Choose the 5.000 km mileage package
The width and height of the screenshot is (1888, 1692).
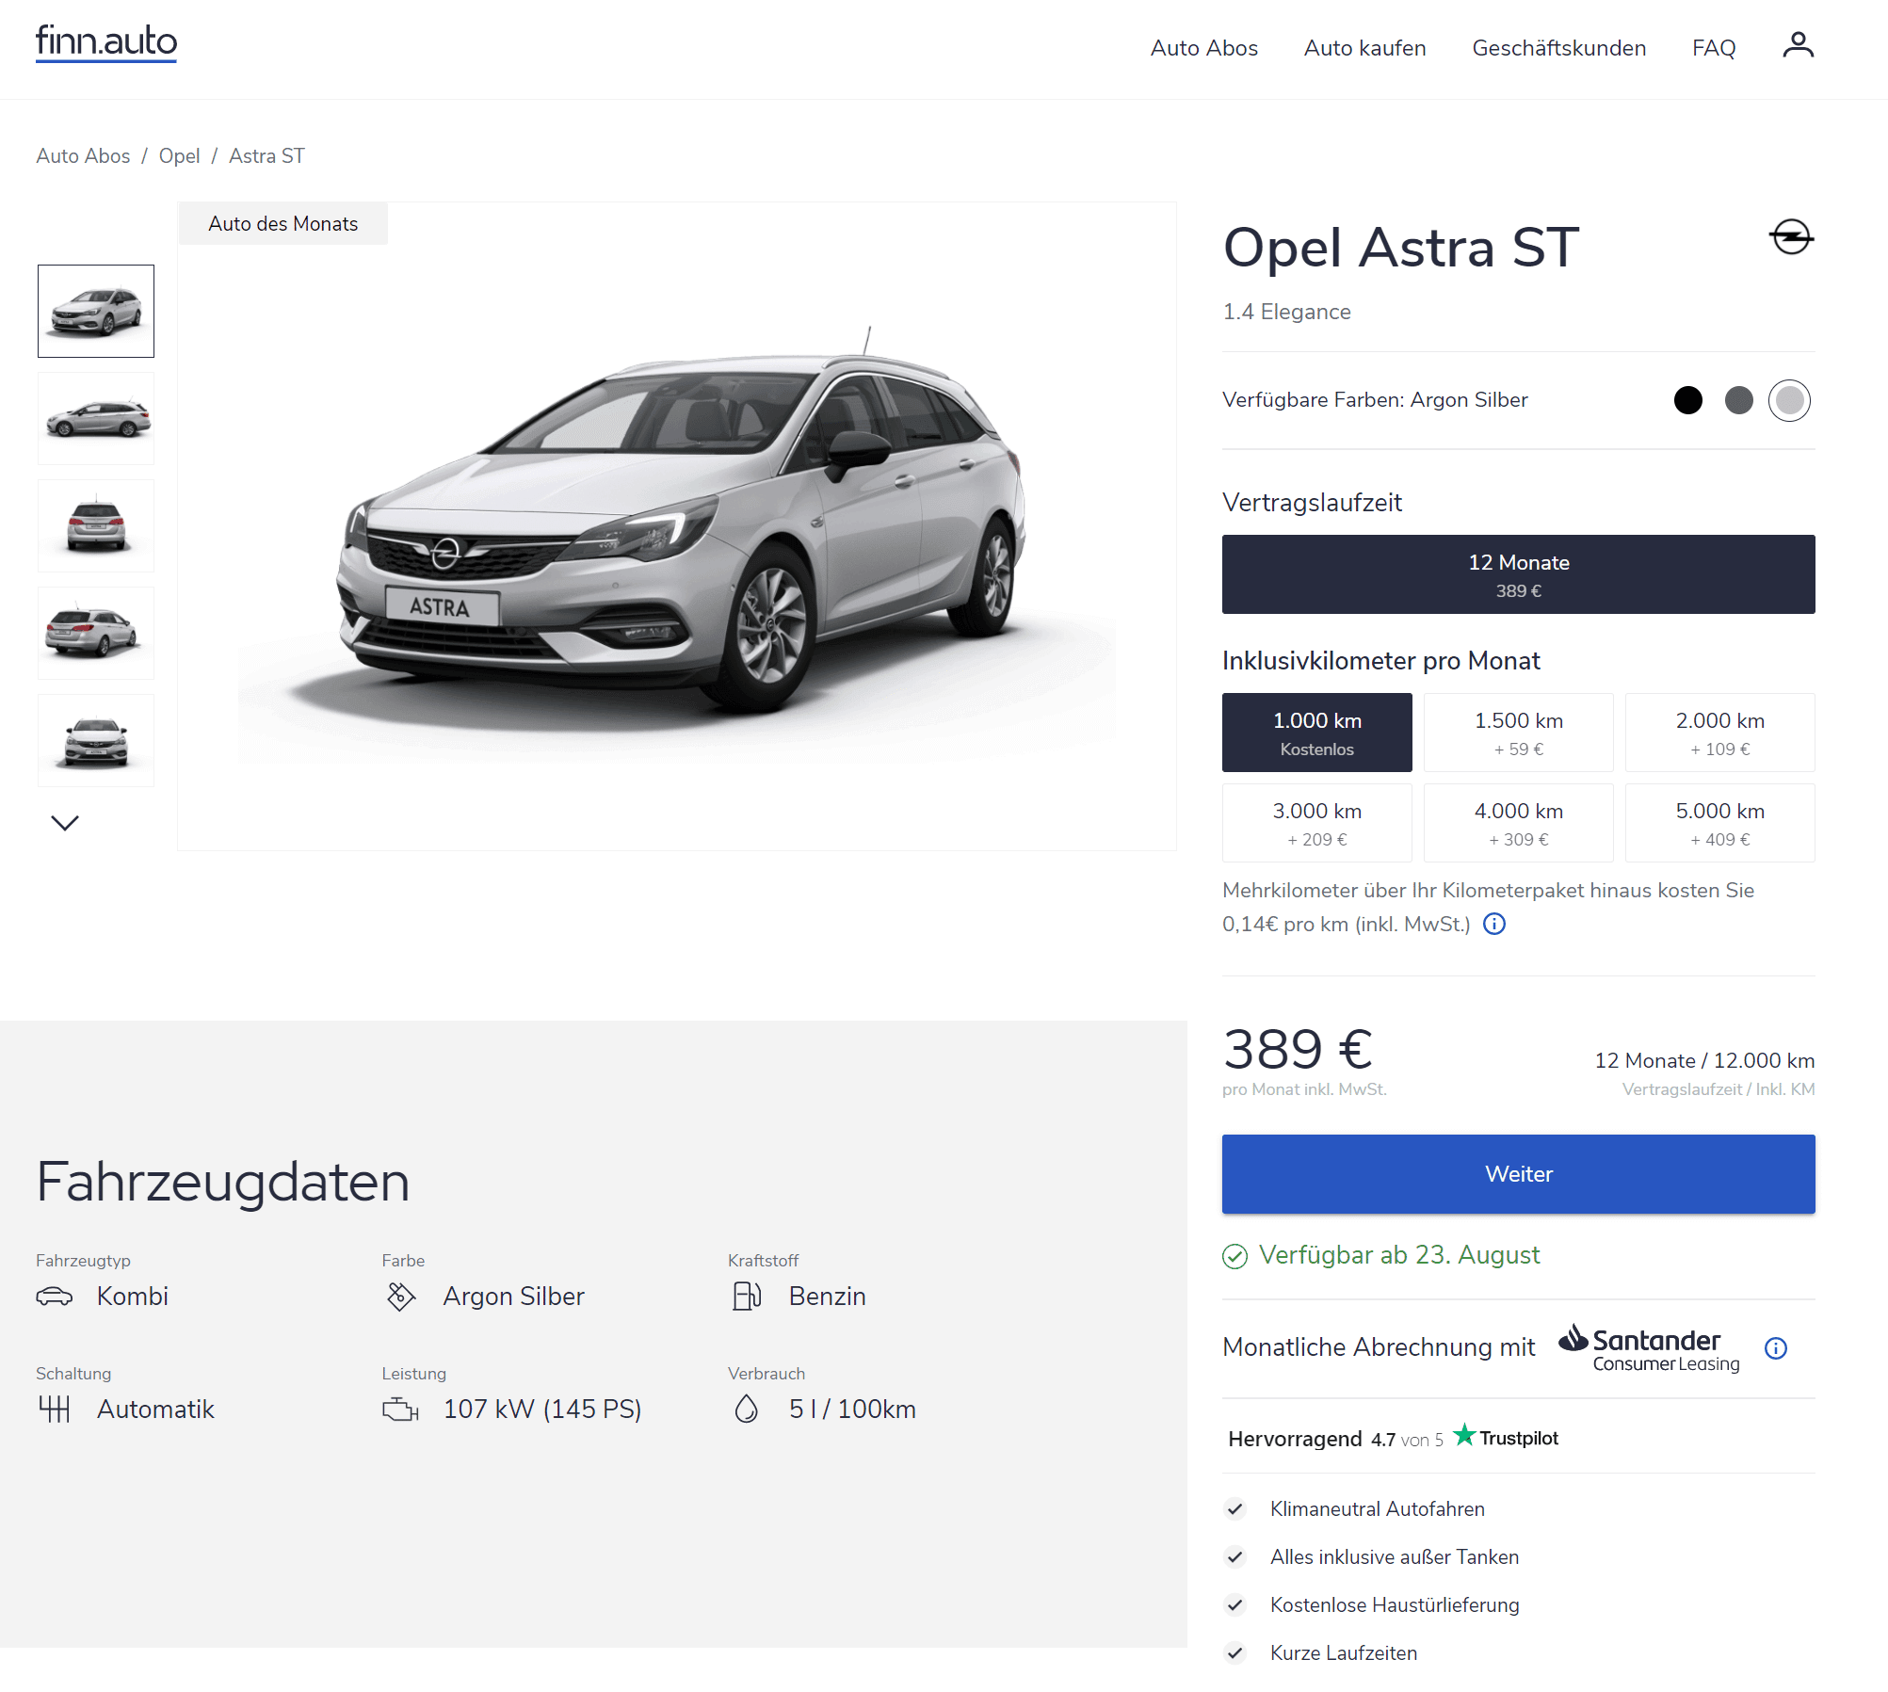click(x=1719, y=823)
